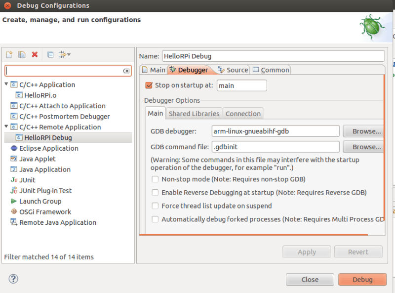Open the help question mark icon

pos(13,279)
